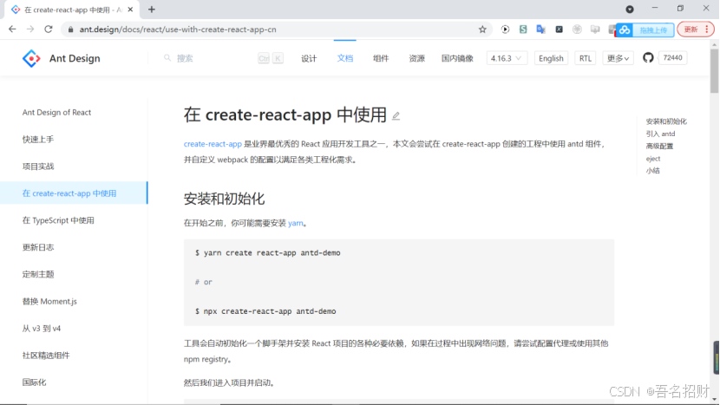
Task: Jump to 引入 antd anchor in outline
Action: (660, 134)
